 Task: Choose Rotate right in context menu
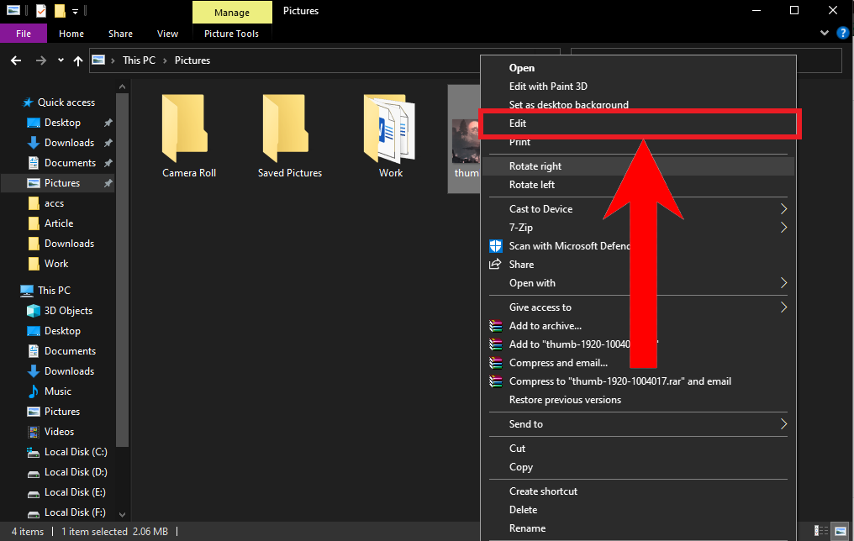pos(638,166)
